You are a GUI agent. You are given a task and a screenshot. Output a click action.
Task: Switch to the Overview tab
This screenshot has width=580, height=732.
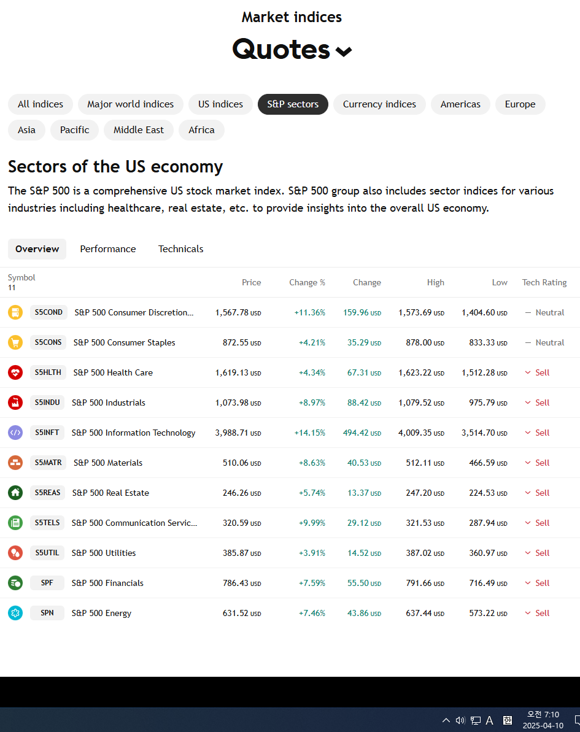[x=37, y=249]
